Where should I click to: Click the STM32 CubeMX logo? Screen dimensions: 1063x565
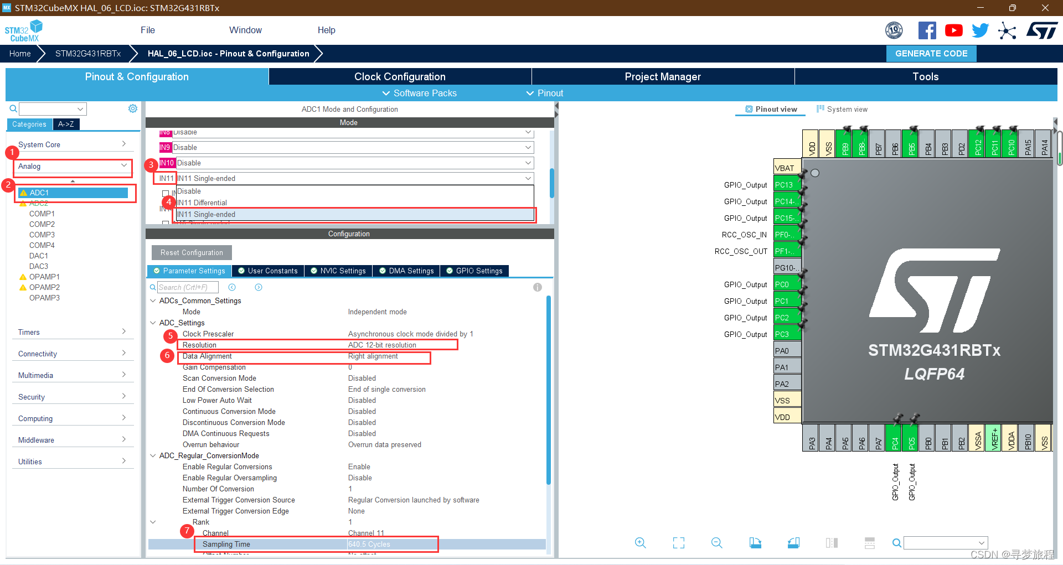pyautogui.click(x=24, y=31)
